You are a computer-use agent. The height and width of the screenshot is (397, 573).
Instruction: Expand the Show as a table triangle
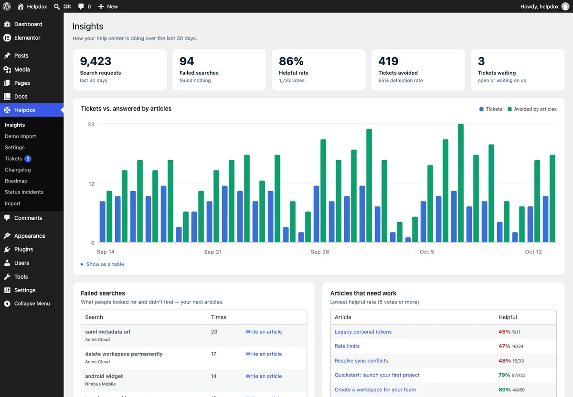click(x=82, y=264)
